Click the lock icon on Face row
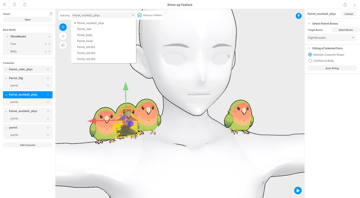This screenshot has width=360, height=198. (x=45, y=44)
